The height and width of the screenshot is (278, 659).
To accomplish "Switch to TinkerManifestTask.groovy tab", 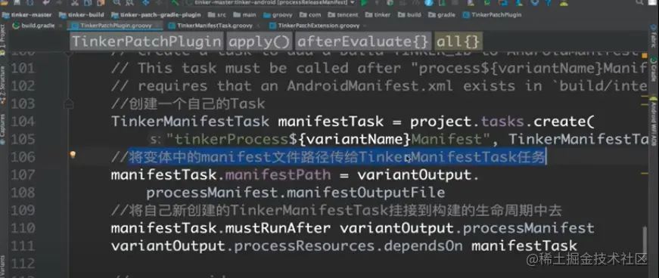I will tap(214, 26).
